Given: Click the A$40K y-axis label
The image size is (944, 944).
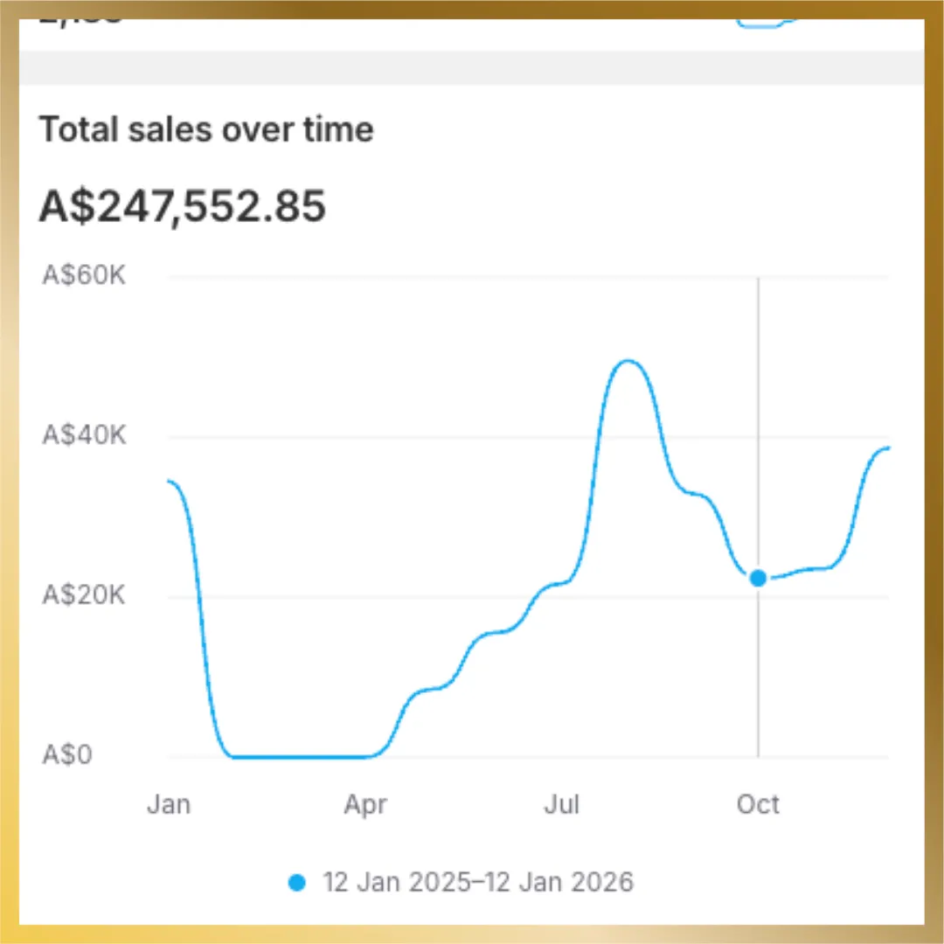Looking at the screenshot, I should point(85,435).
